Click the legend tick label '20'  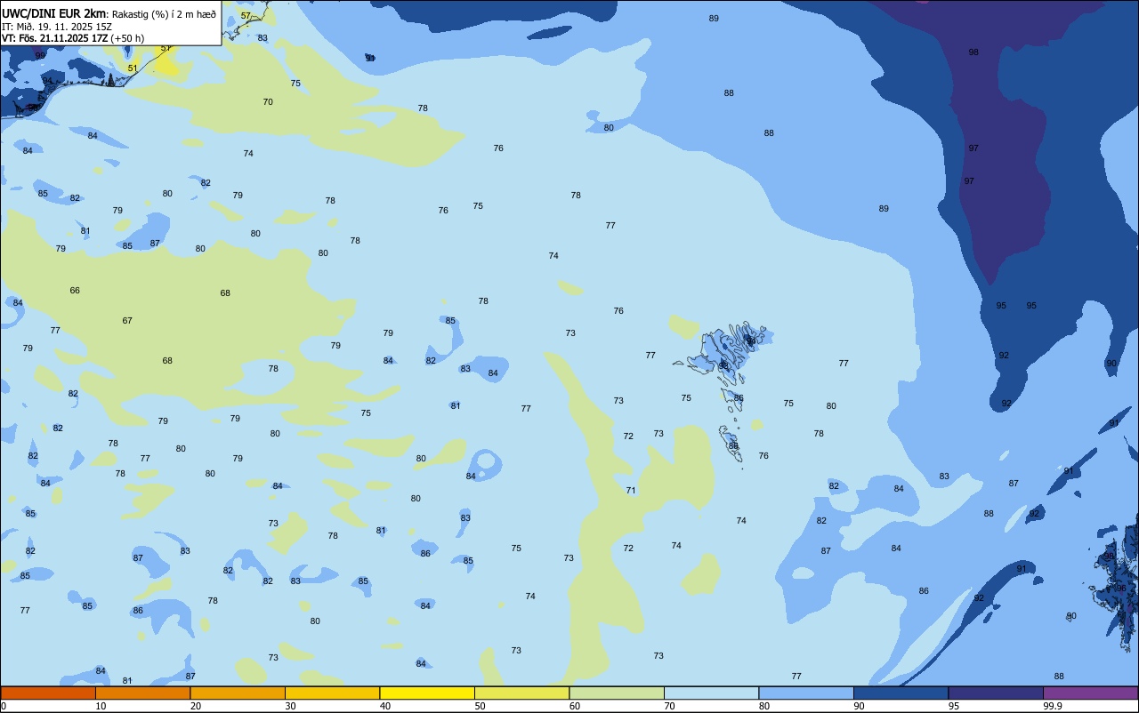196,706
